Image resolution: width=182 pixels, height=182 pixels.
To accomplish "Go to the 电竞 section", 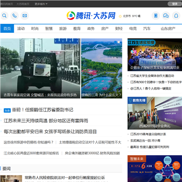I will pyautogui.click(x=133, y=28).
